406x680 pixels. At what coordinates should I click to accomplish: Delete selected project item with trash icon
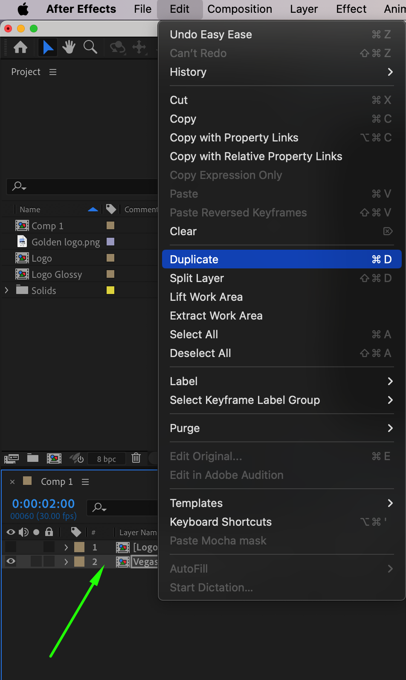(136, 458)
